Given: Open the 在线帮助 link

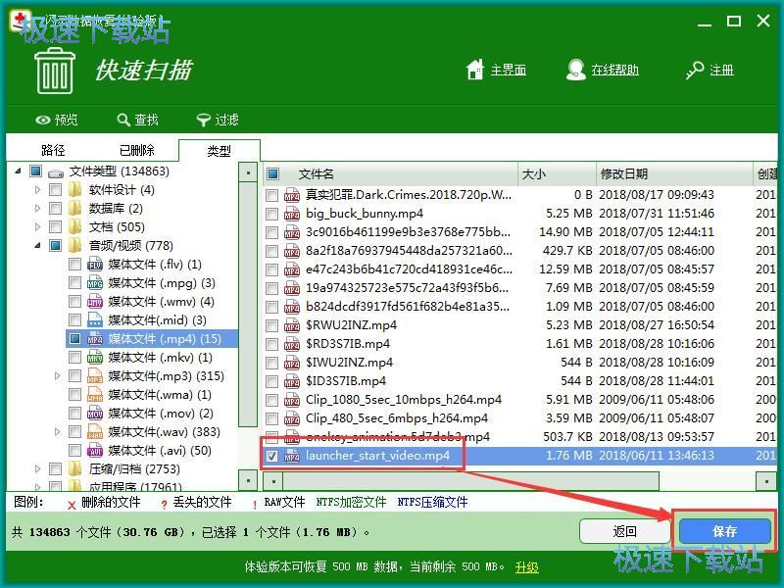Looking at the screenshot, I should pos(615,70).
